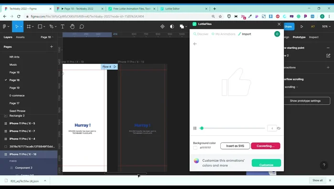The width and height of the screenshot is (334, 189).
Task: Select the Move tool
Action: coord(17,27)
